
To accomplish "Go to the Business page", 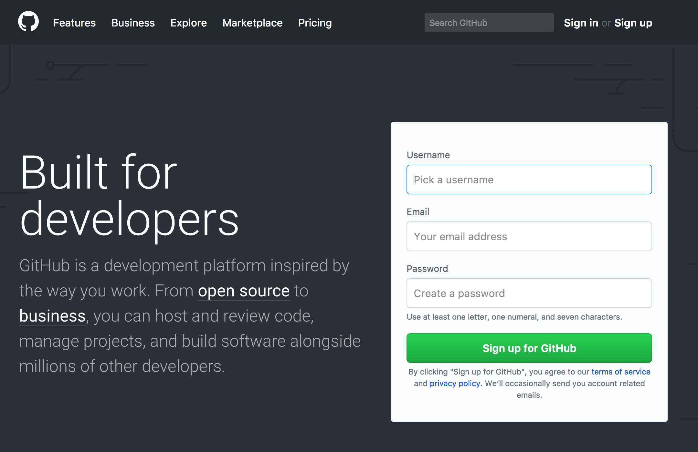I will [133, 23].
